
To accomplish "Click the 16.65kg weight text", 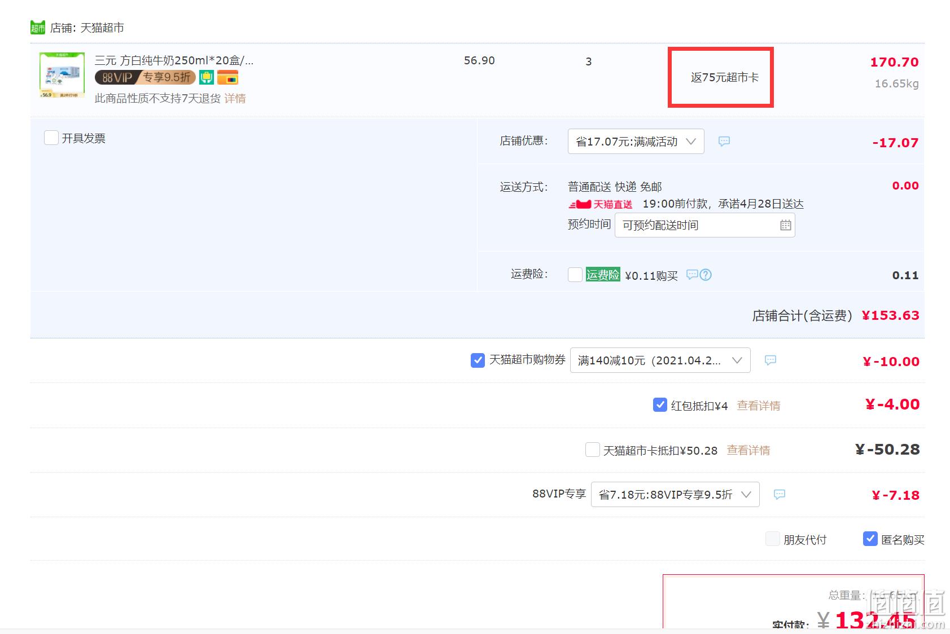I will point(896,83).
